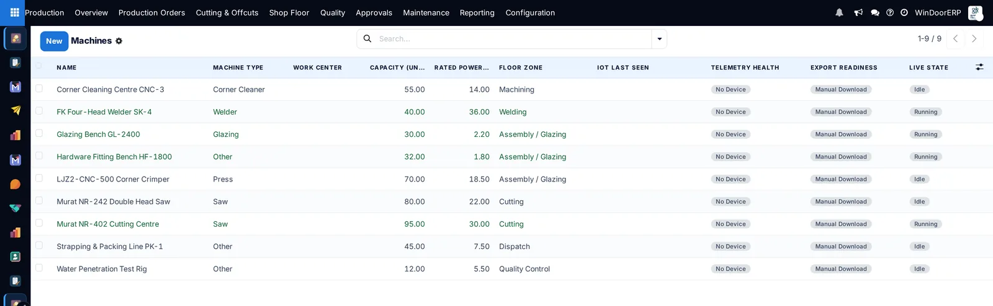
Task: Open the Shop Floor menu
Action: [x=289, y=12]
